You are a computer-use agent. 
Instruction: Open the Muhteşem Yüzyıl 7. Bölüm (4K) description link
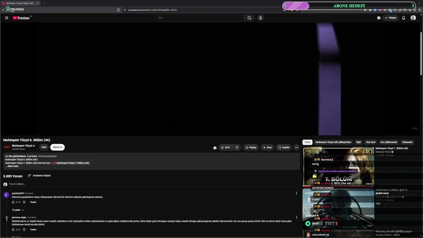tap(71, 163)
